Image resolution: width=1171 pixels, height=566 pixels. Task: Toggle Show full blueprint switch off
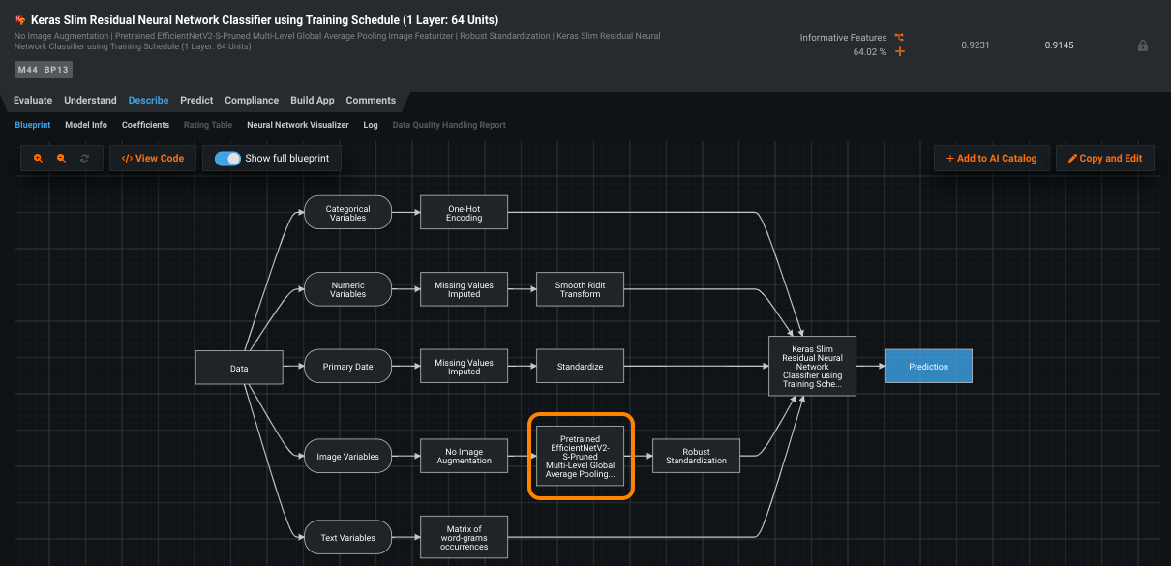coord(227,159)
